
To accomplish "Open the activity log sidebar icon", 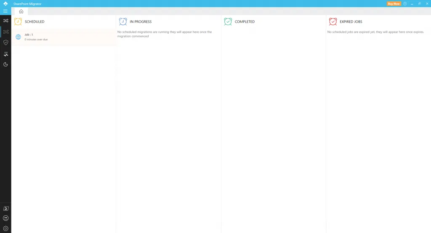I will (6, 54).
